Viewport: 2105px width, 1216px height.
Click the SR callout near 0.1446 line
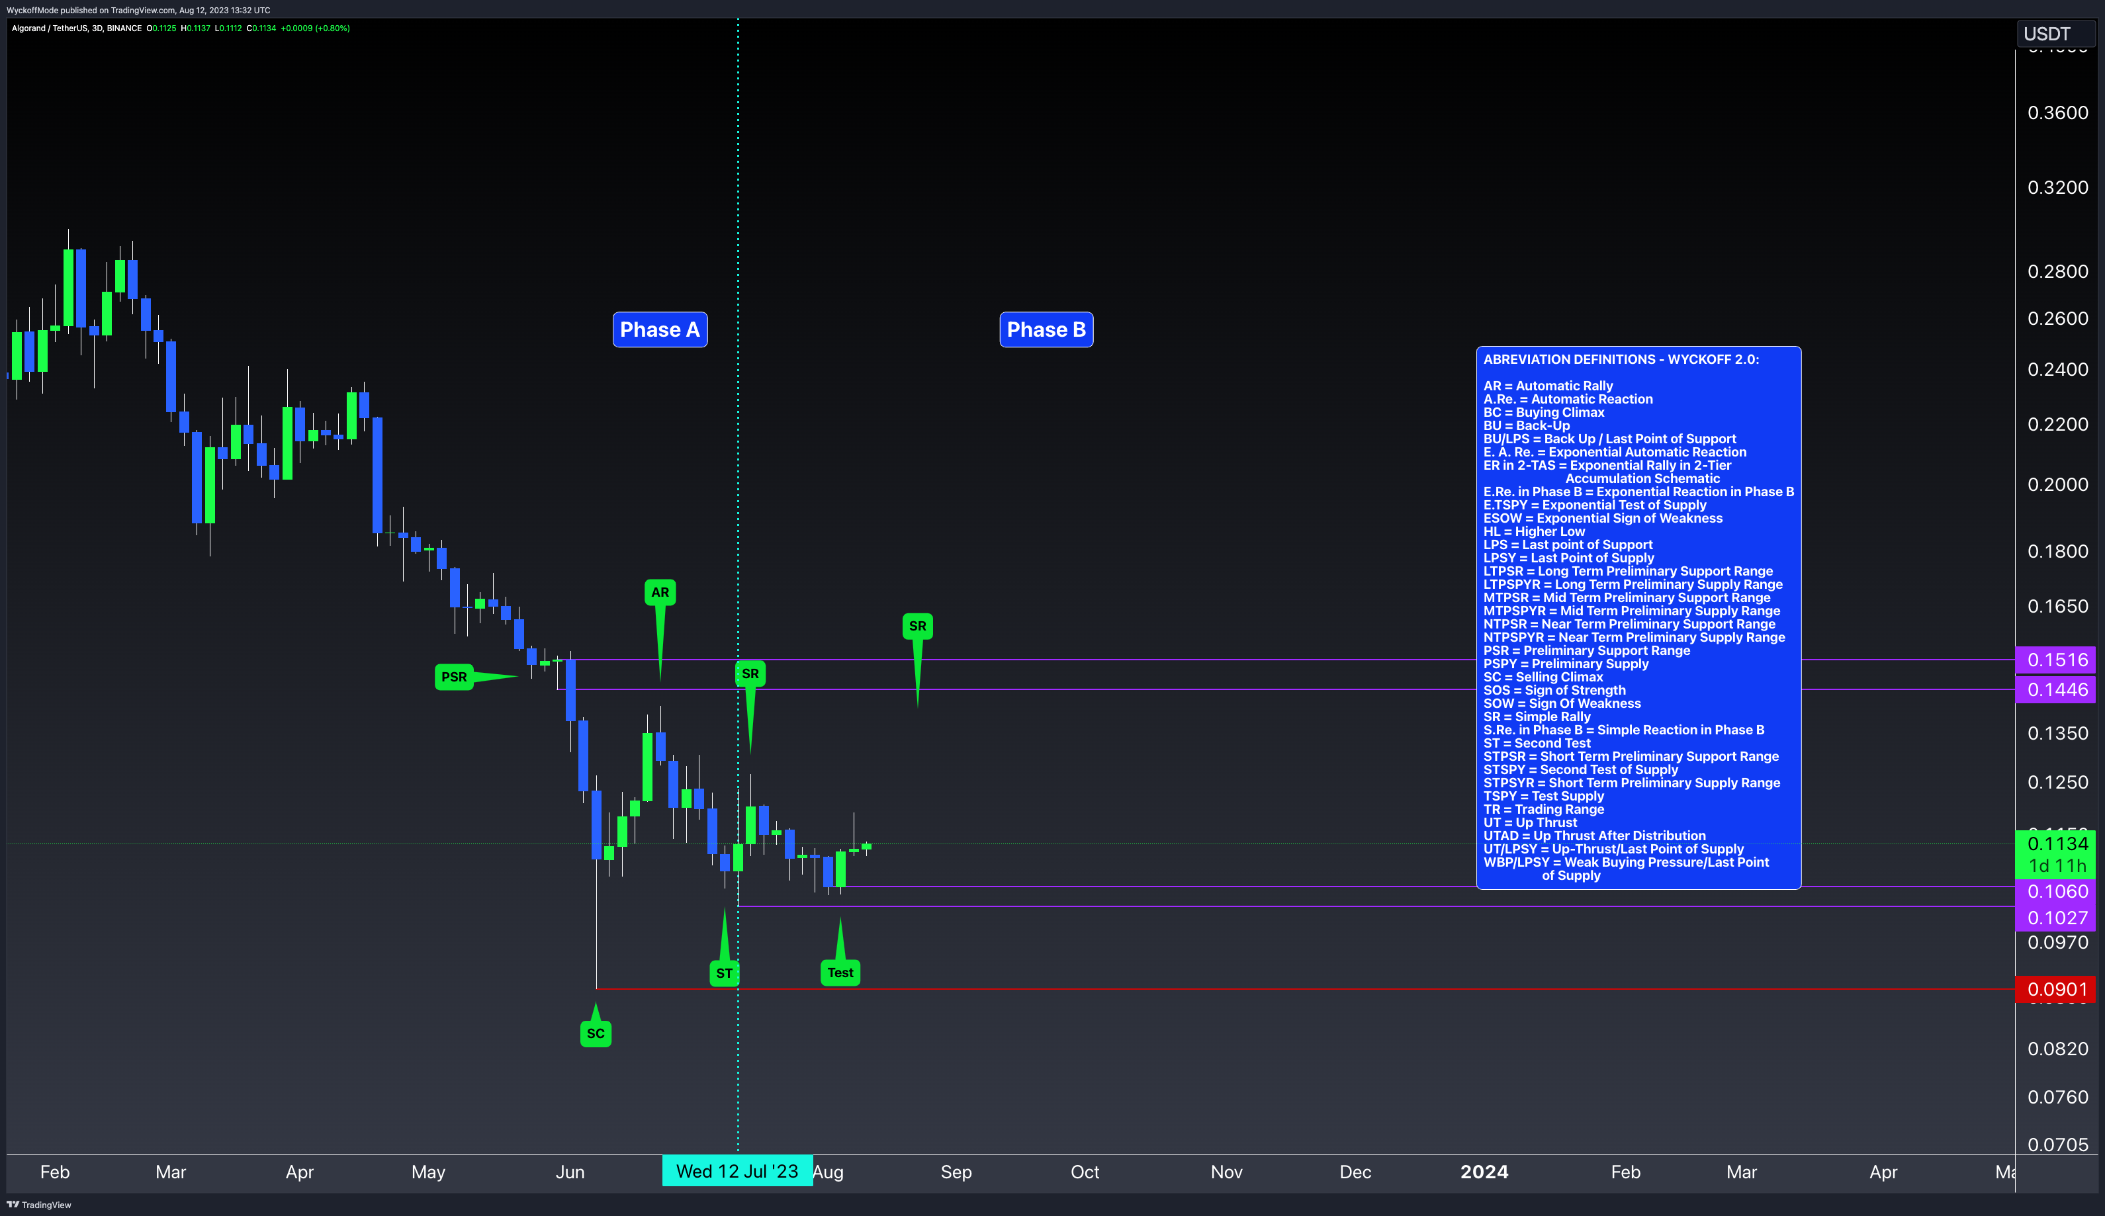tap(750, 673)
